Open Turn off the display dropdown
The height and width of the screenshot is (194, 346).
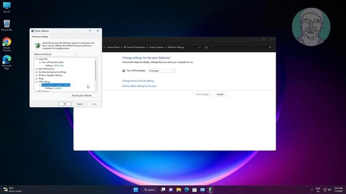(x=162, y=71)
